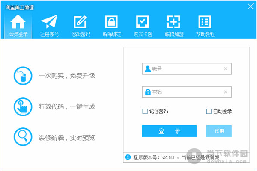Select the 解除绑定 unlock icon
This screenshot has height=171, width=257.
(111, 22)
